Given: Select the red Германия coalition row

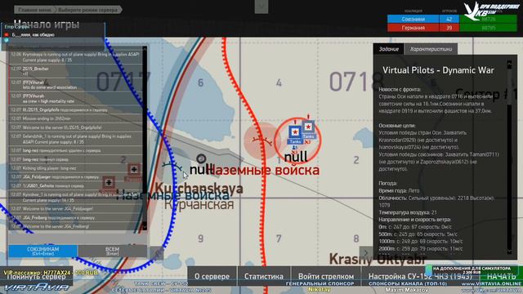Looking at the screenshot, I should [x=452, y=28].
